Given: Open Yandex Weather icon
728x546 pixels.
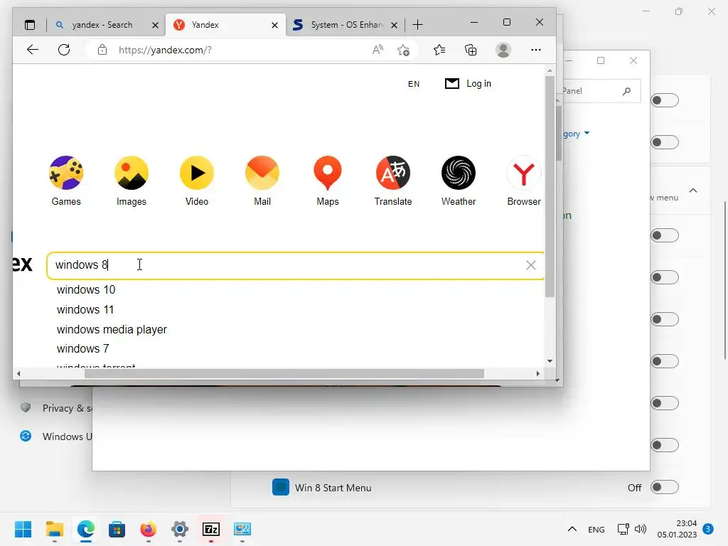Looking at the screenshot, I should pos(459,173).
